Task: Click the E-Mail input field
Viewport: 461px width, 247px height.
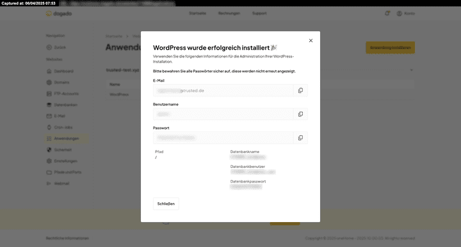Action: pos(223,91)
